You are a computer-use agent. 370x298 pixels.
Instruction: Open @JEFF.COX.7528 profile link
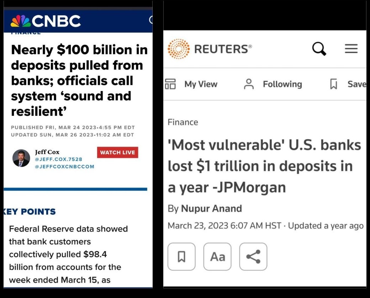click(x=58, y=159)
